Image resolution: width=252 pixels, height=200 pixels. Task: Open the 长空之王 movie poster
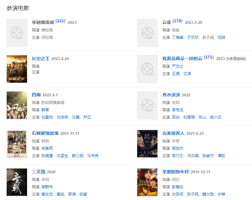17,69
